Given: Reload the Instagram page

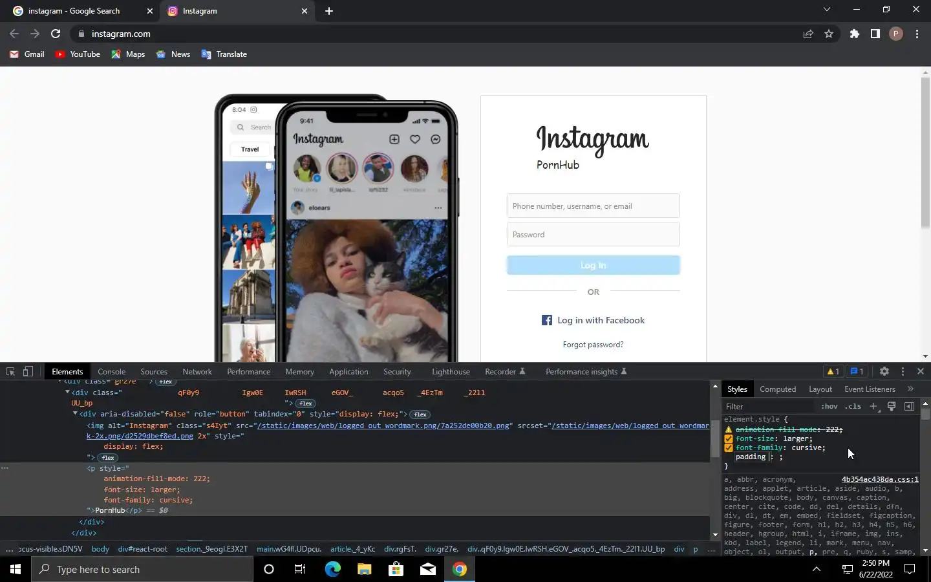Looking at the screenshot, I should point(56,34).
